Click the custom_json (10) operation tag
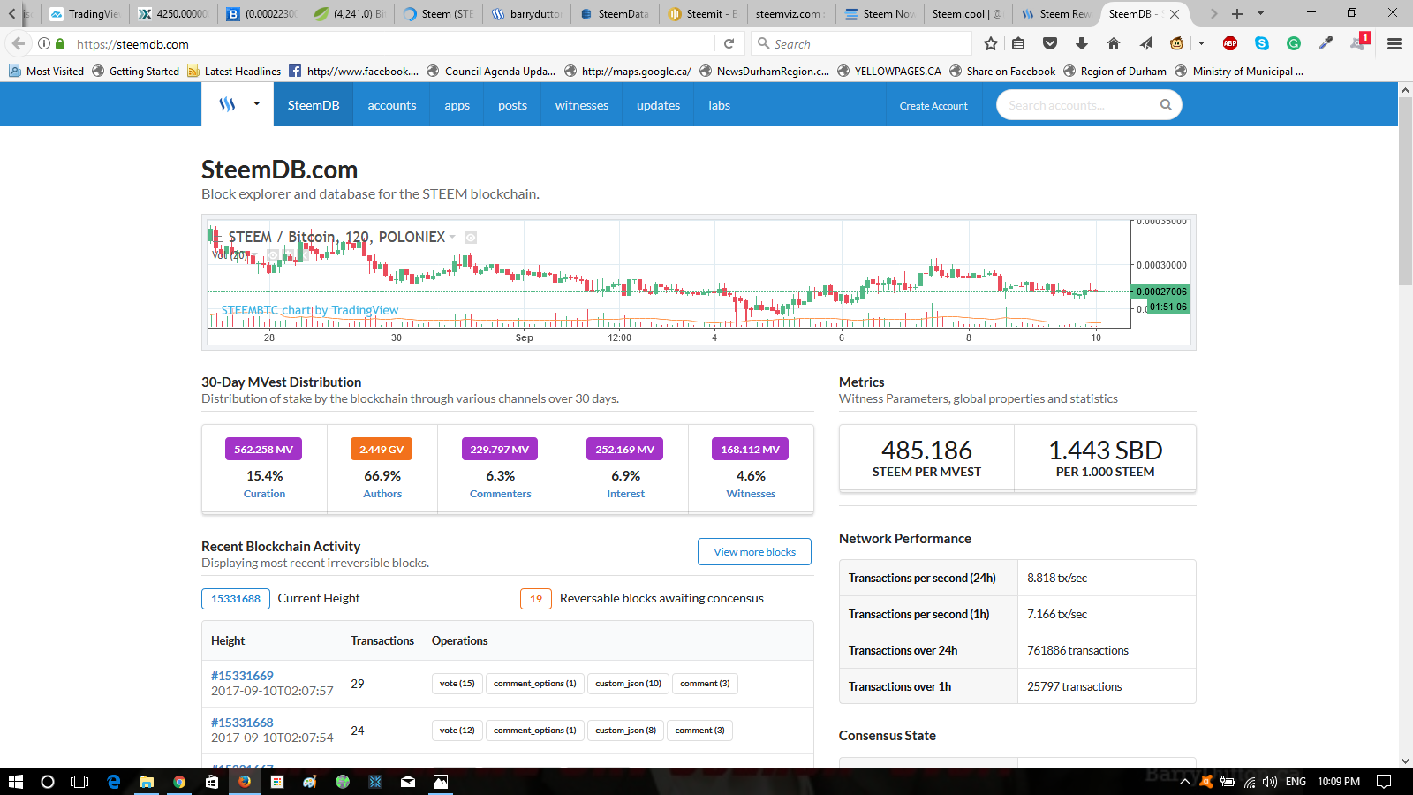This screenshot has height=795, width=1413. pos(628,684)
